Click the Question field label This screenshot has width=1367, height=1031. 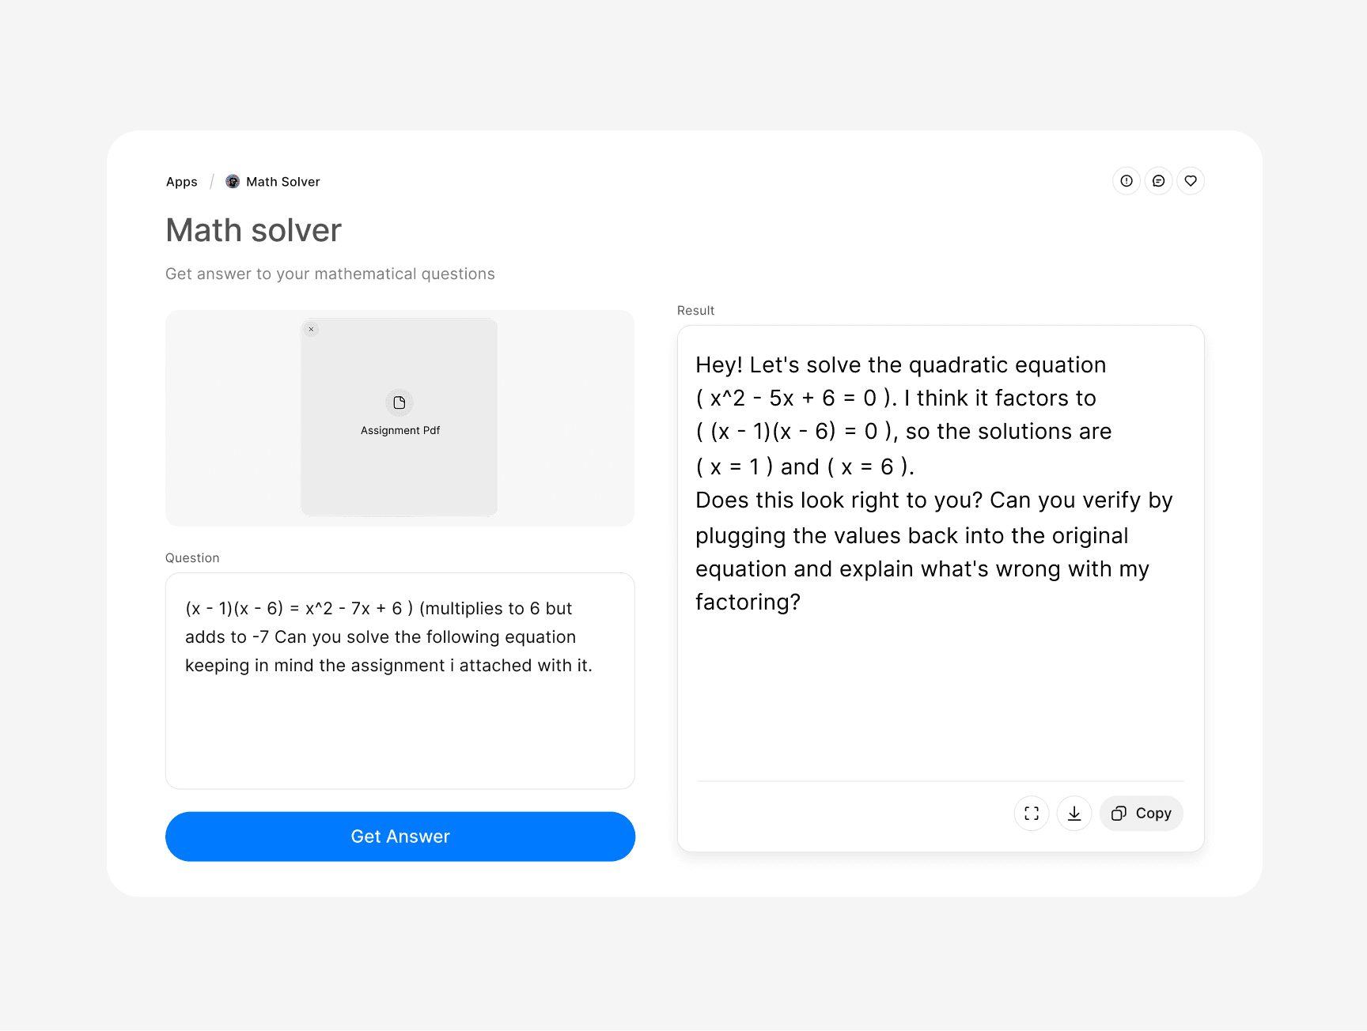tap(192, 558)
